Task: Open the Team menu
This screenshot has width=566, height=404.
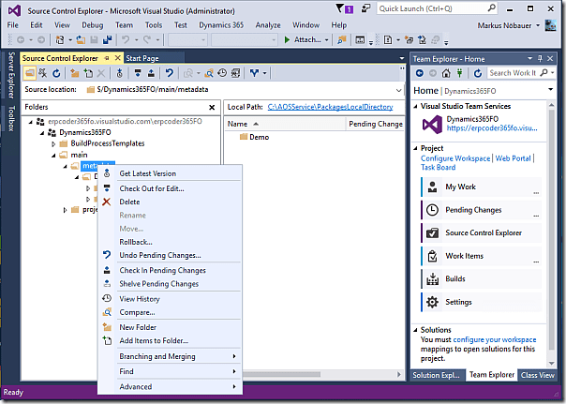Action: 124,25
